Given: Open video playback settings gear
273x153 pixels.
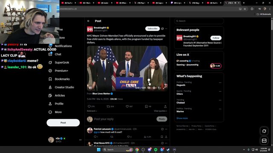Looking at the screenshot, I should pos(154,88).
